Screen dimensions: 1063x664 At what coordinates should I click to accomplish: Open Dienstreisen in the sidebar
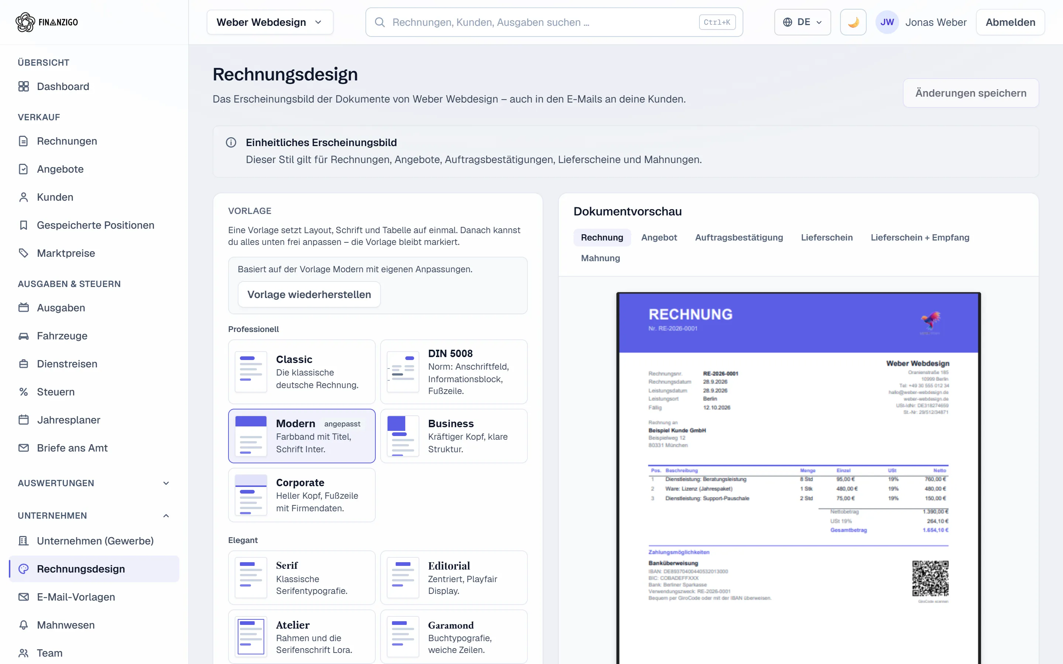tap(93, 364)
